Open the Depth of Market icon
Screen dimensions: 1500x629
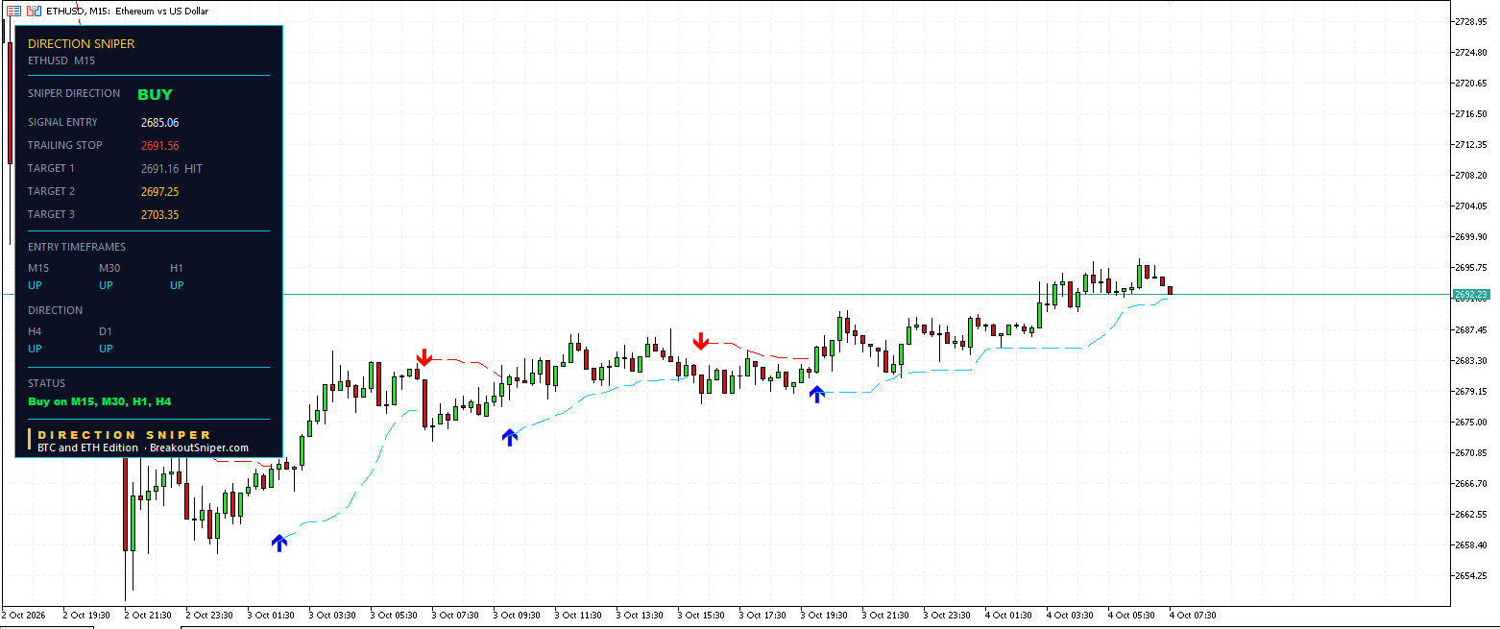(x=14, y=11)
